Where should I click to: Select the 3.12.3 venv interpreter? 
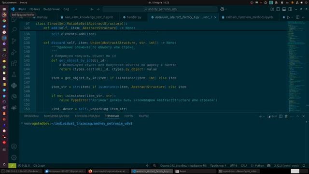pos(286,166)
